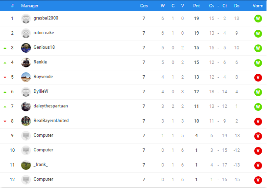Image resolution: width=267 pixels, height=188 pixels.
Task: Click the Computer avatar icon at rank 9
Action: tap(26, 136)
